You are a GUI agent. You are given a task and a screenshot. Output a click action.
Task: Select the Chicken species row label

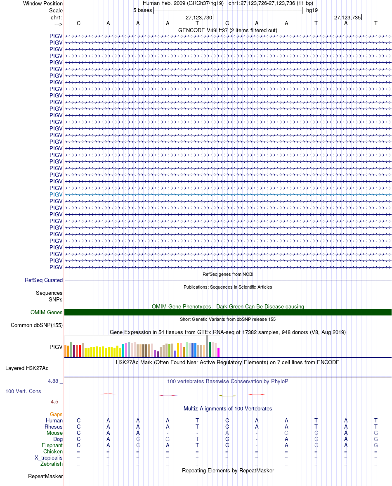[53, 452]
